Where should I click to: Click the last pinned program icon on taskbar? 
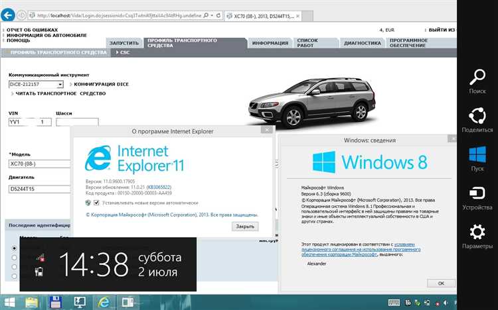pos(127,303)
